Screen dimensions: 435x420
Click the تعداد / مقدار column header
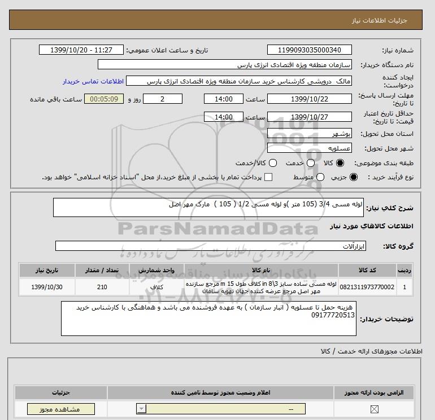pyautogui.click(x=102, y=270)
